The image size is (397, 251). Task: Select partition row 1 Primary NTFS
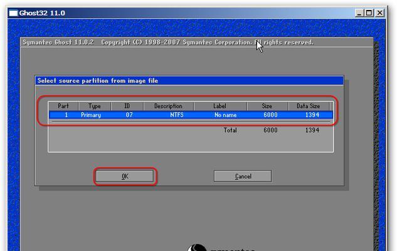191,115
